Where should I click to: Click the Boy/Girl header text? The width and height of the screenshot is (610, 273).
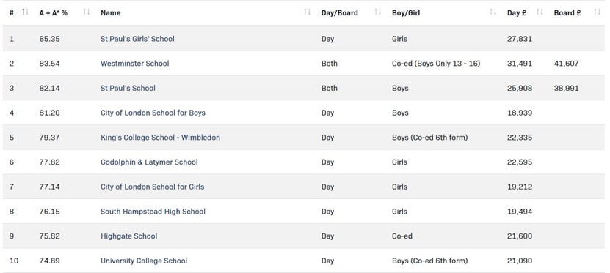coord(406,12)
